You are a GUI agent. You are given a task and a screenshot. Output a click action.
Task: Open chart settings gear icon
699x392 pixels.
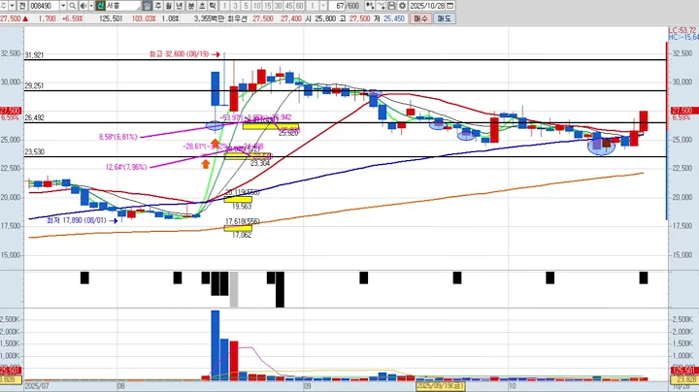click(x=402, y=6)
